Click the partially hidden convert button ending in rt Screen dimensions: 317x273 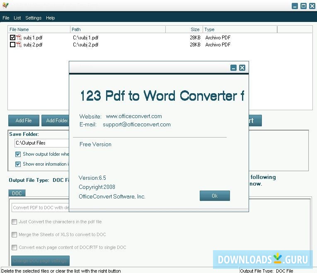click(x=255, y=121)
